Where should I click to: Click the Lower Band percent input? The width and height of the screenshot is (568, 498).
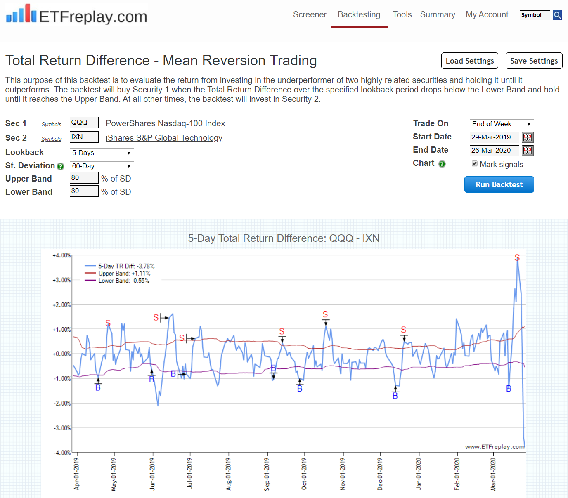(84, 191)
